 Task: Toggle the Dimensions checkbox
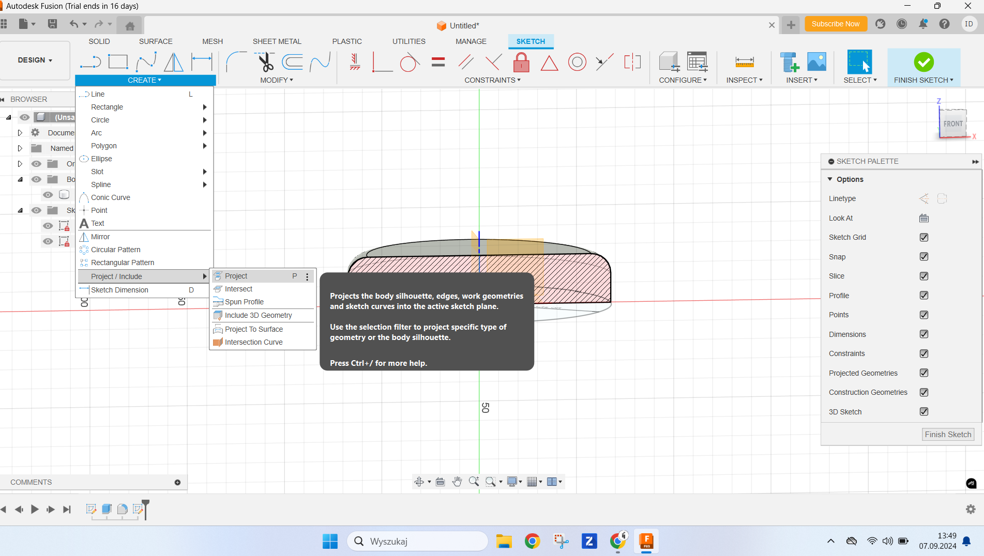point(924,334)
